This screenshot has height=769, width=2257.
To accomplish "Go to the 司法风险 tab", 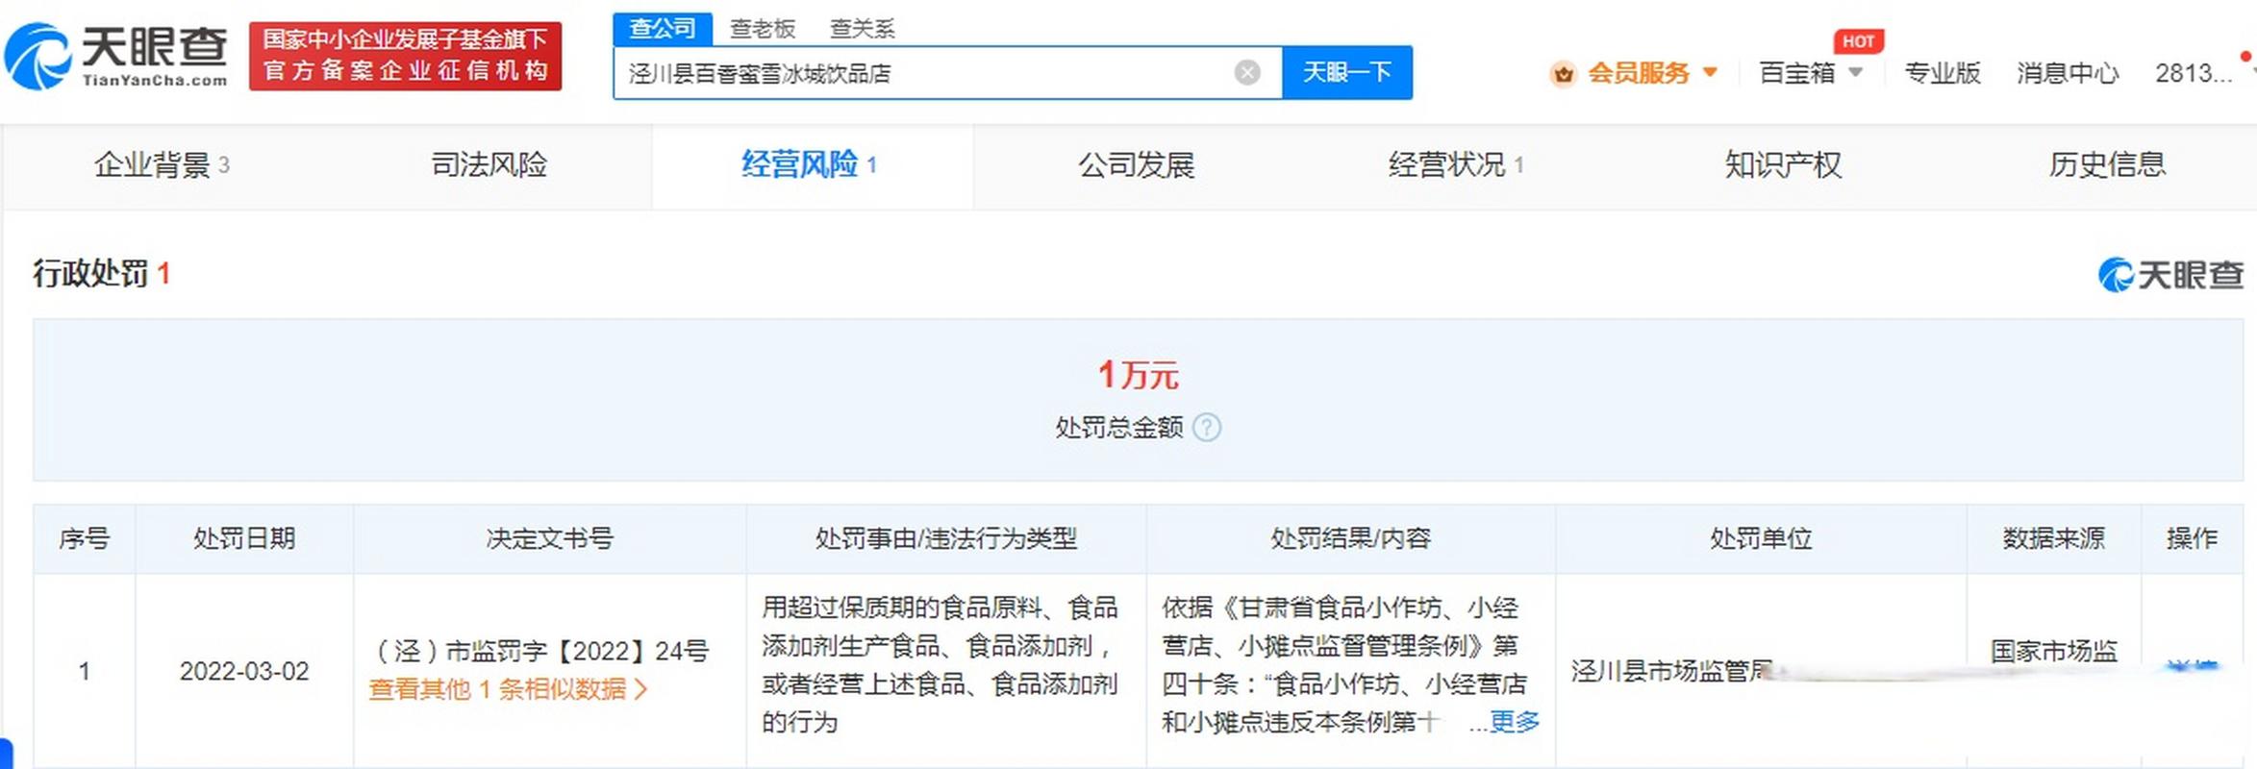I will tap(489, 165).
